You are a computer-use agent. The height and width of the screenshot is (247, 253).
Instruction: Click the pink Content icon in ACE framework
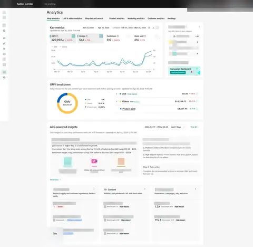pos(94,161)
